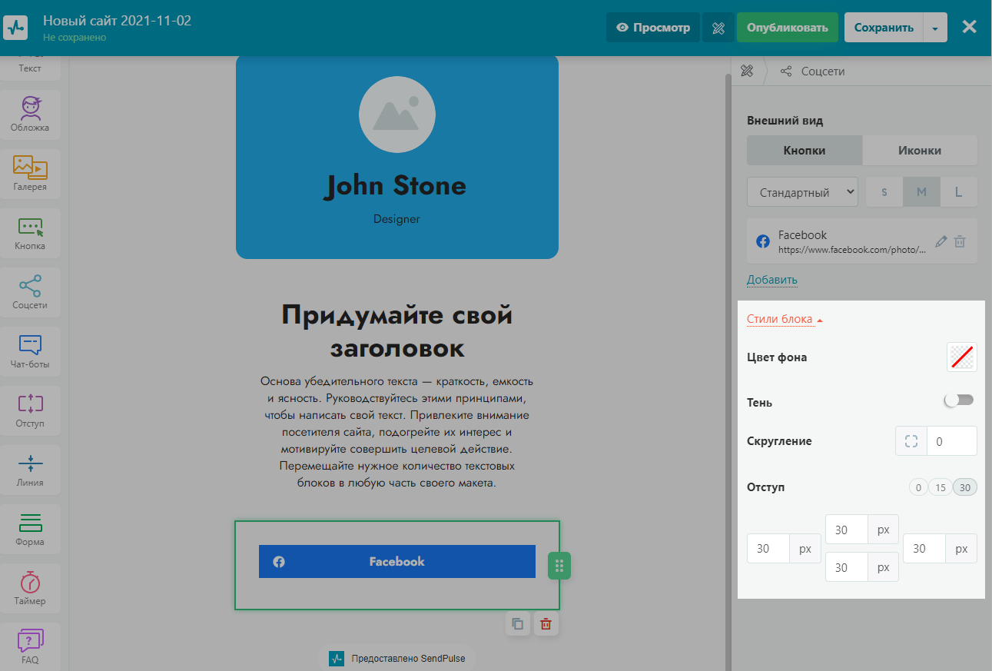Viewport: 992px width, 671px height.
Task: Toggle the shadow switch
Action: pyautogui.click(x=959, y=400)
